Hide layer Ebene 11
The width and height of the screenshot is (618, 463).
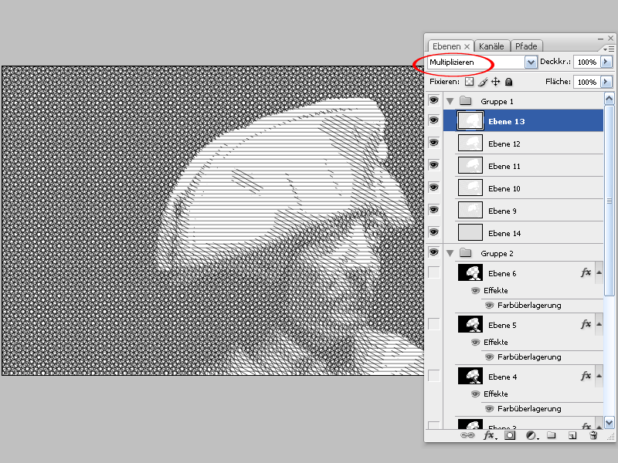click(x=434, y=165)
